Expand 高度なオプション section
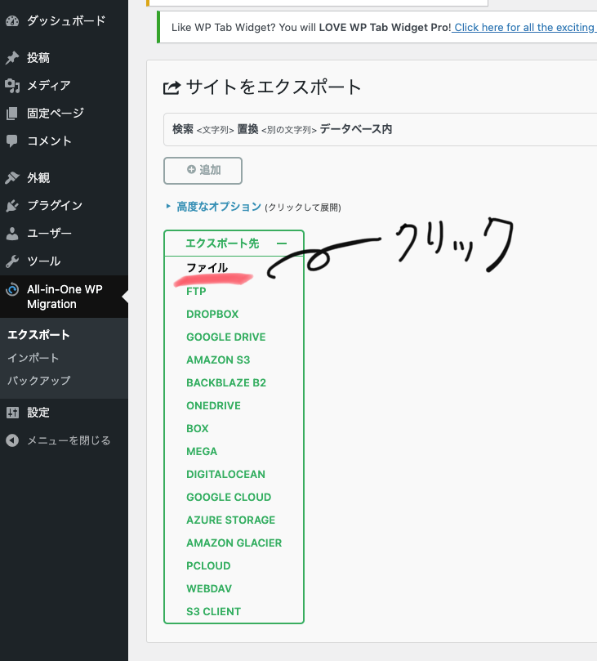Screen dimensions: 597x661 coord(219,207)
